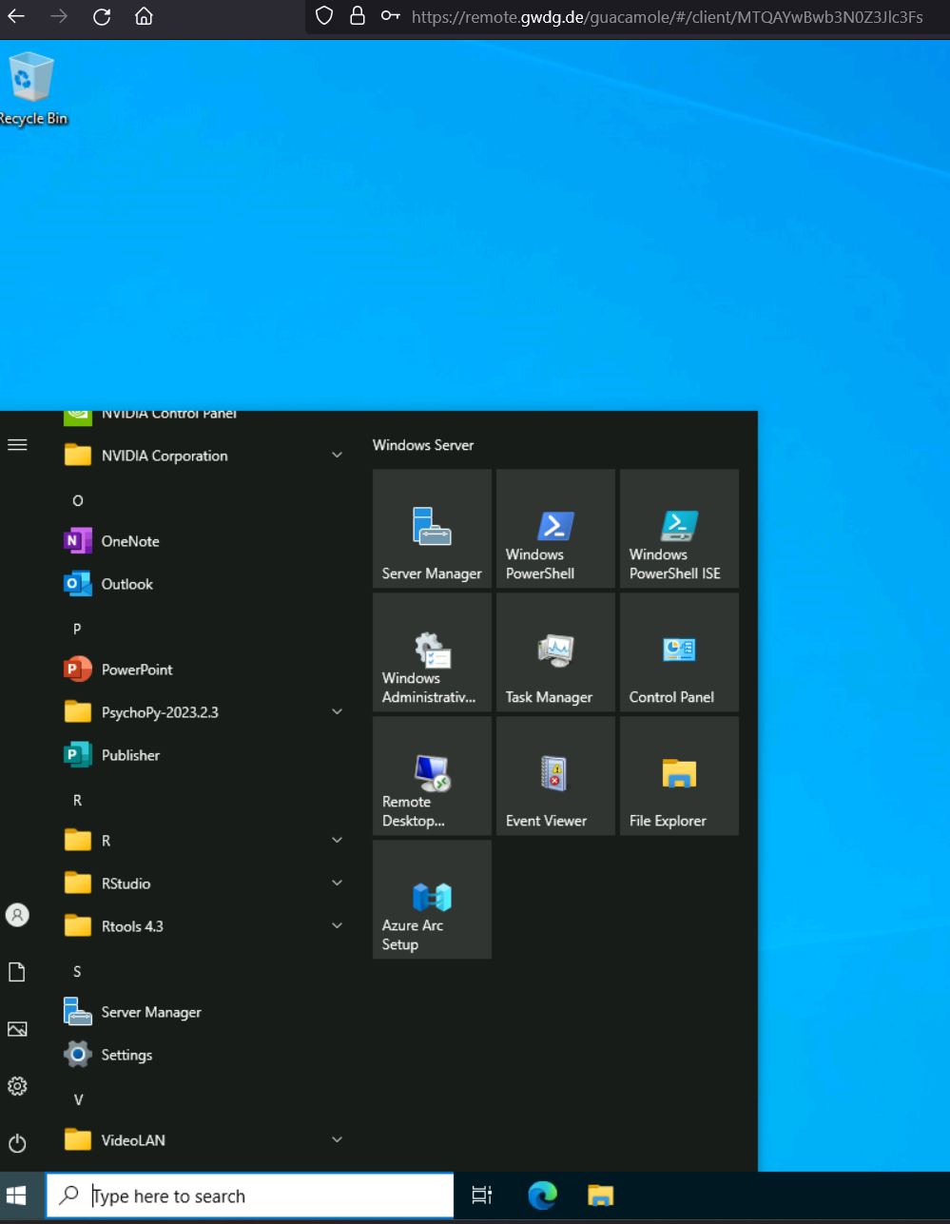This screenshot has height=1224, width=950.
Task: Launch the Task Manager tile
Action: 555,652
